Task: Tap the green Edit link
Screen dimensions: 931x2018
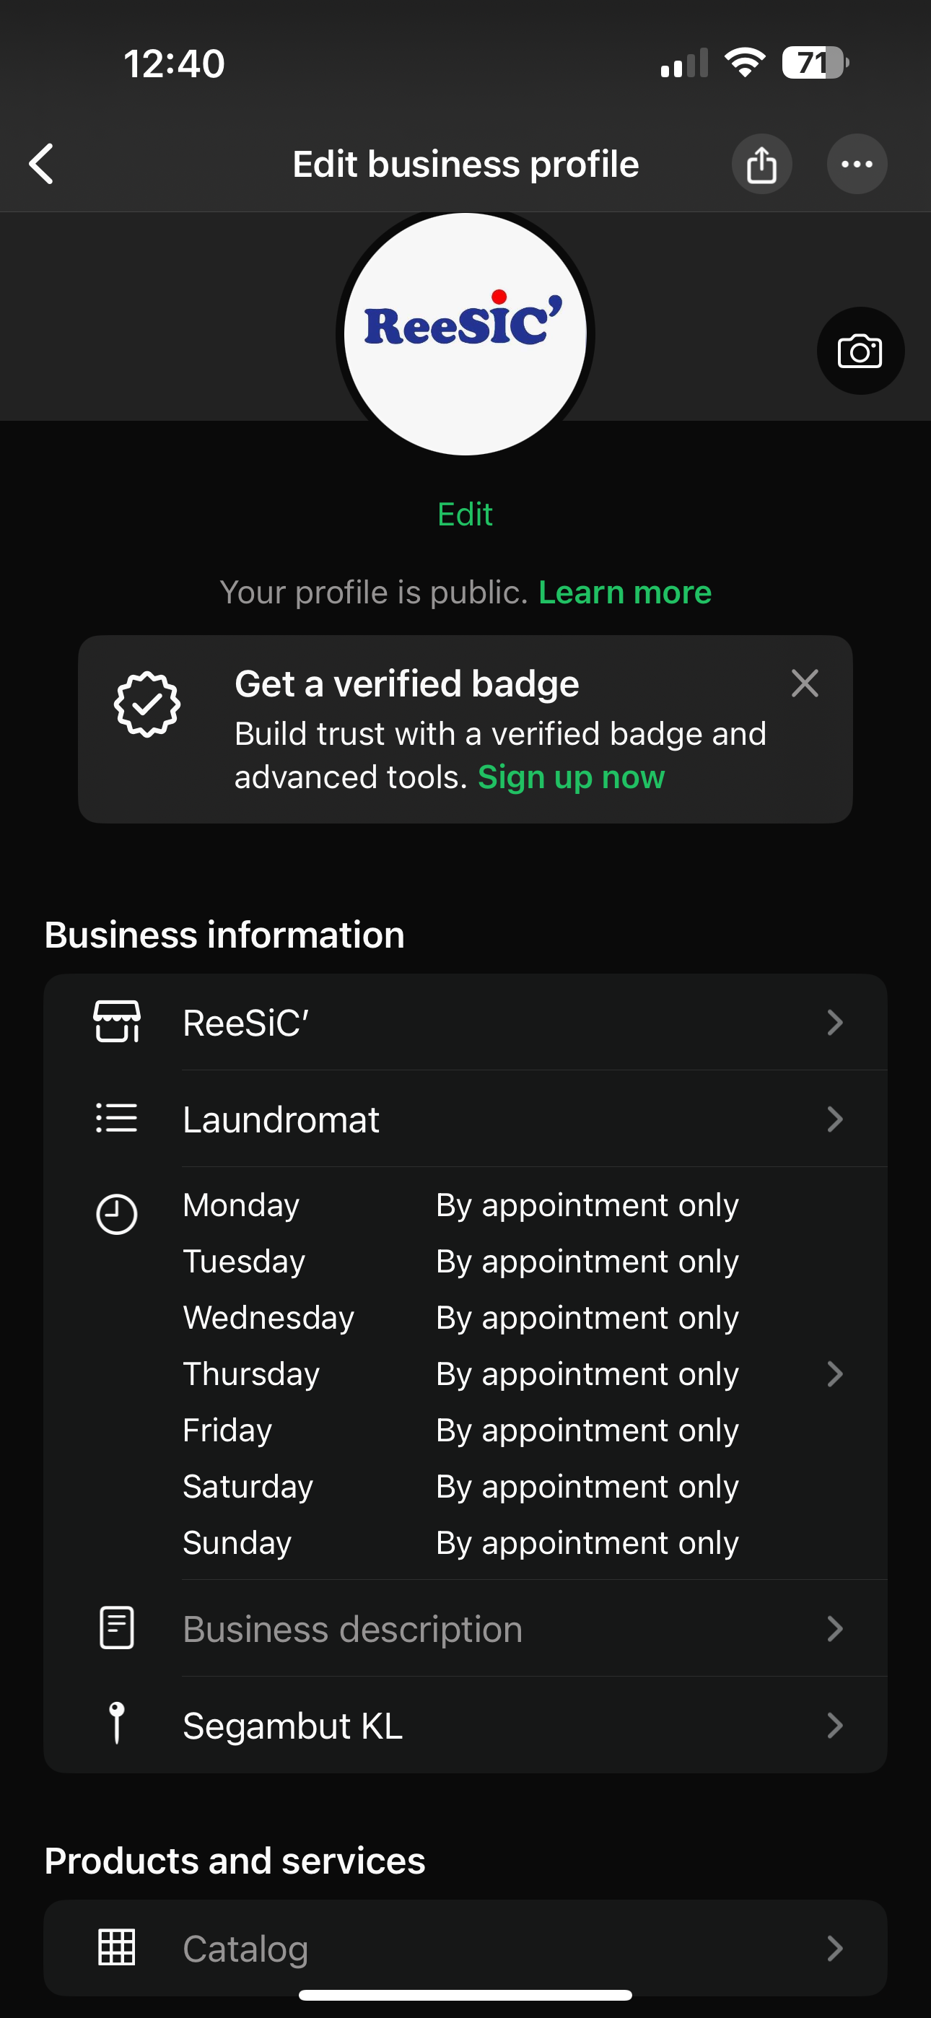Action: tap(465, 515)
